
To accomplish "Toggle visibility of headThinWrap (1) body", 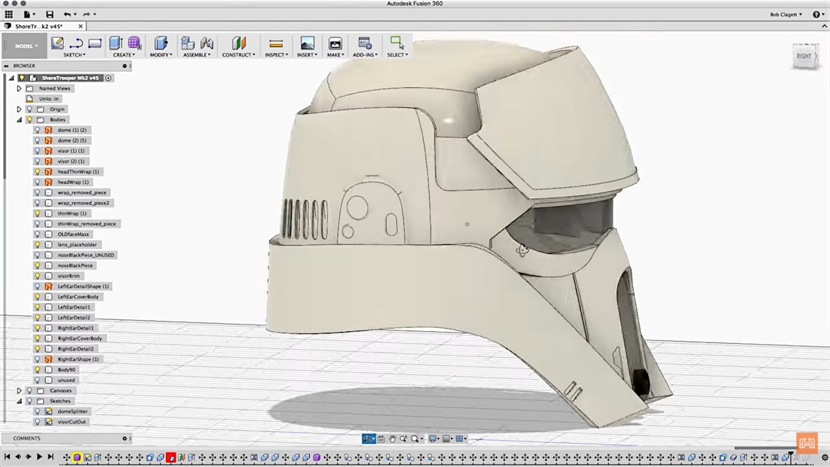I will [37, 172].
